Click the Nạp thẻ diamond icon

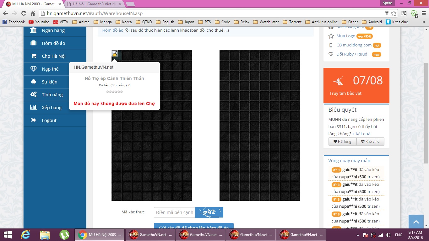tap(33, 69)
